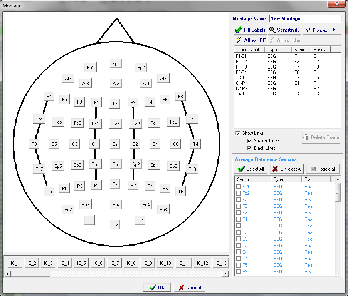This screenshot has height=296, width=348.
Task: Check the Fp1 reference sensor
Action: coord(239,186)
